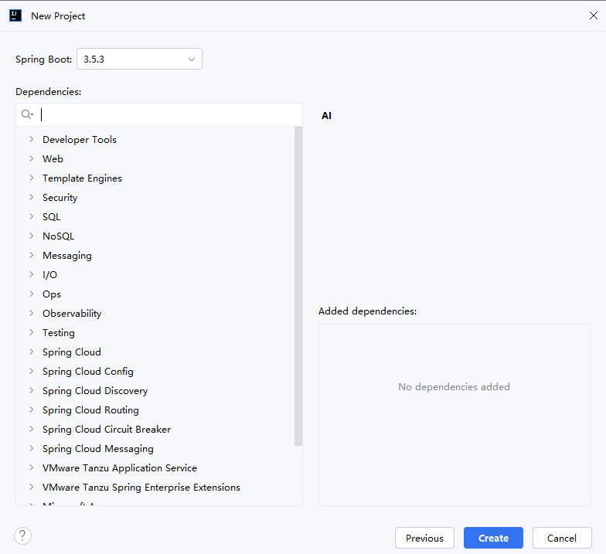Expand VMware Tanzu Spring Enterprise Extensions chevron
Viewport: 606px width, 554px height.
(31, 487)
